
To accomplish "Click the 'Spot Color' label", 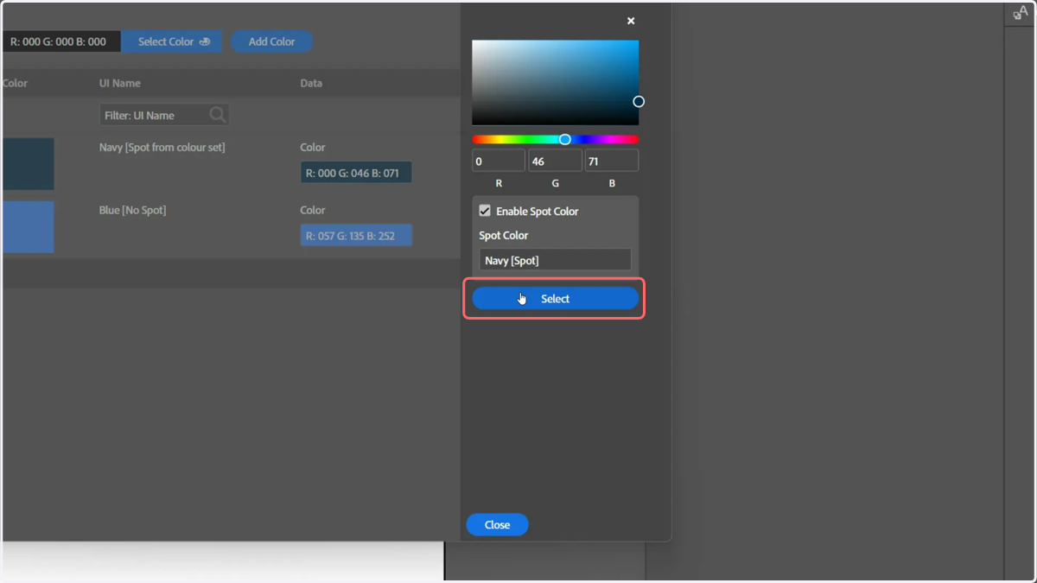I will tap(504, 235).
